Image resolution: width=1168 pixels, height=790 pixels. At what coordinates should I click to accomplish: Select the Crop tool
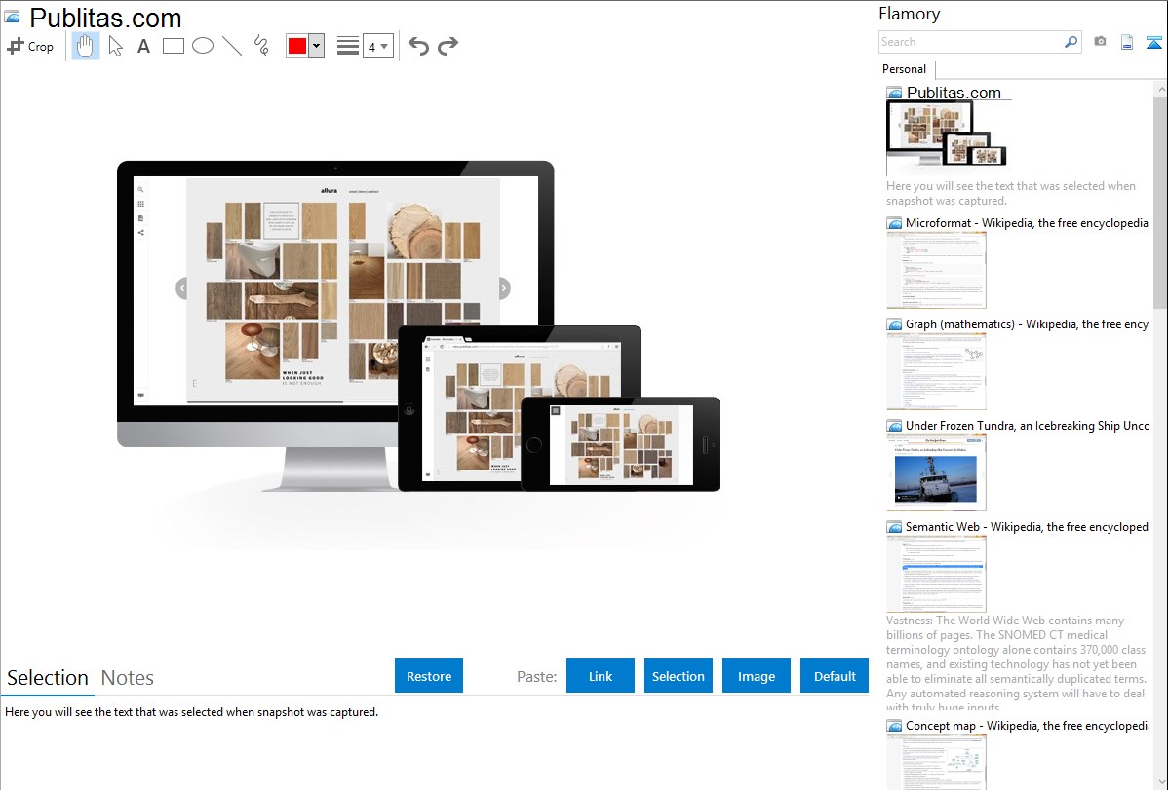click(30, 46)
